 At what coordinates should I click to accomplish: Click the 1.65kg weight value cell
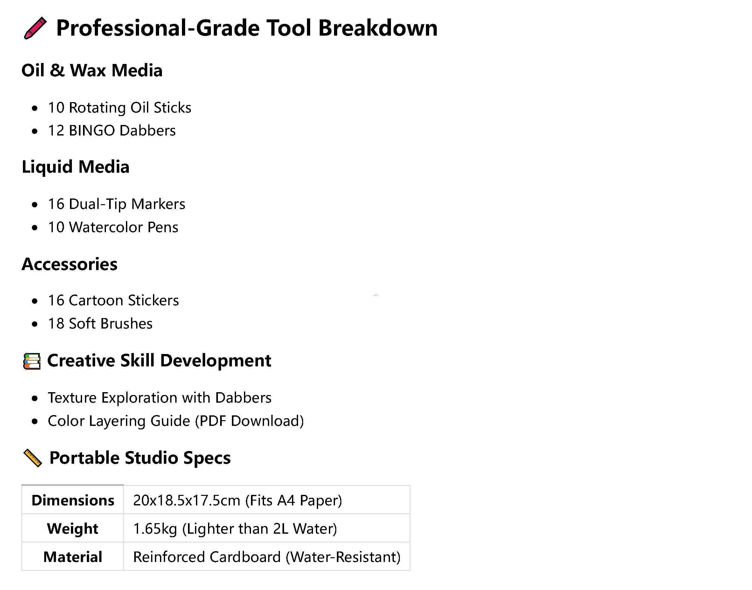tap(235, 529)
